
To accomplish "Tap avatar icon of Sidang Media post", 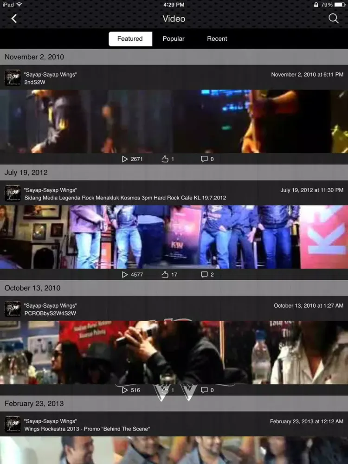I will click(13, 193).
